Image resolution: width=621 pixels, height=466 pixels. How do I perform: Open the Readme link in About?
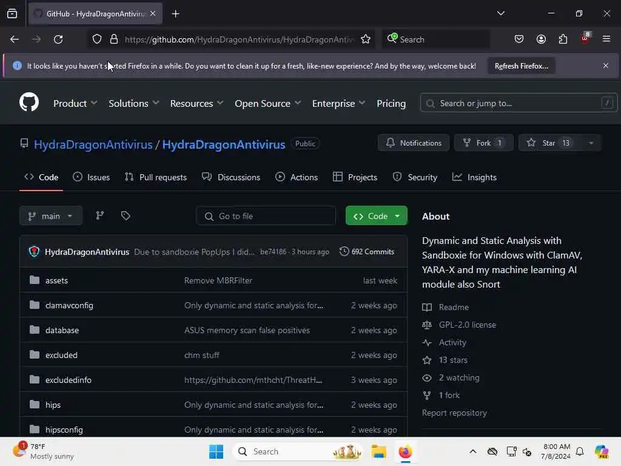(x=454, y=307)
